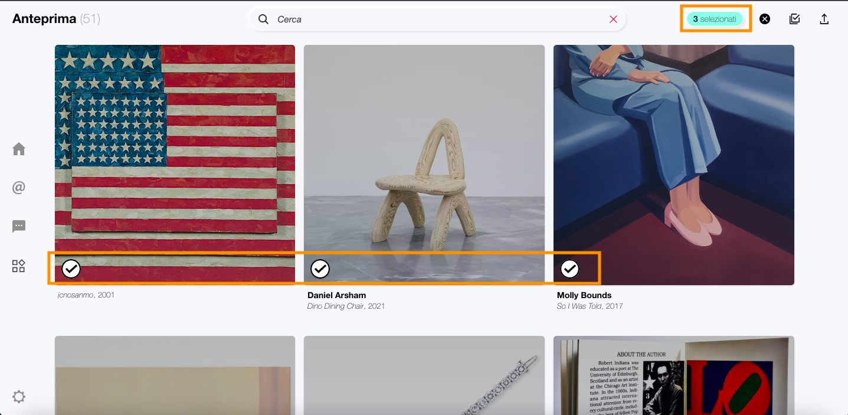Open the mentions (@) section
Screen dimensions: 848x415
pos(19,188)
